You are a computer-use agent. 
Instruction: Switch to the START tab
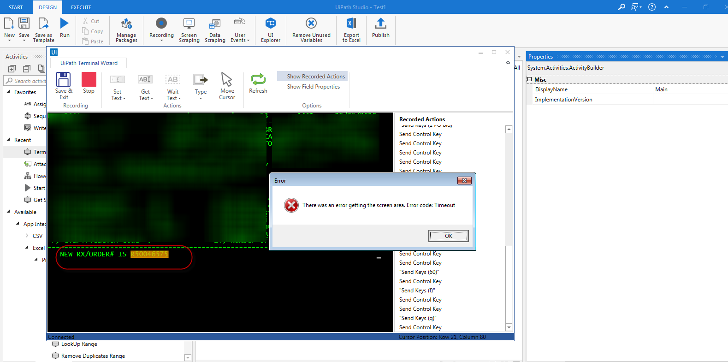pyautogui.click(x=16, y=7)
